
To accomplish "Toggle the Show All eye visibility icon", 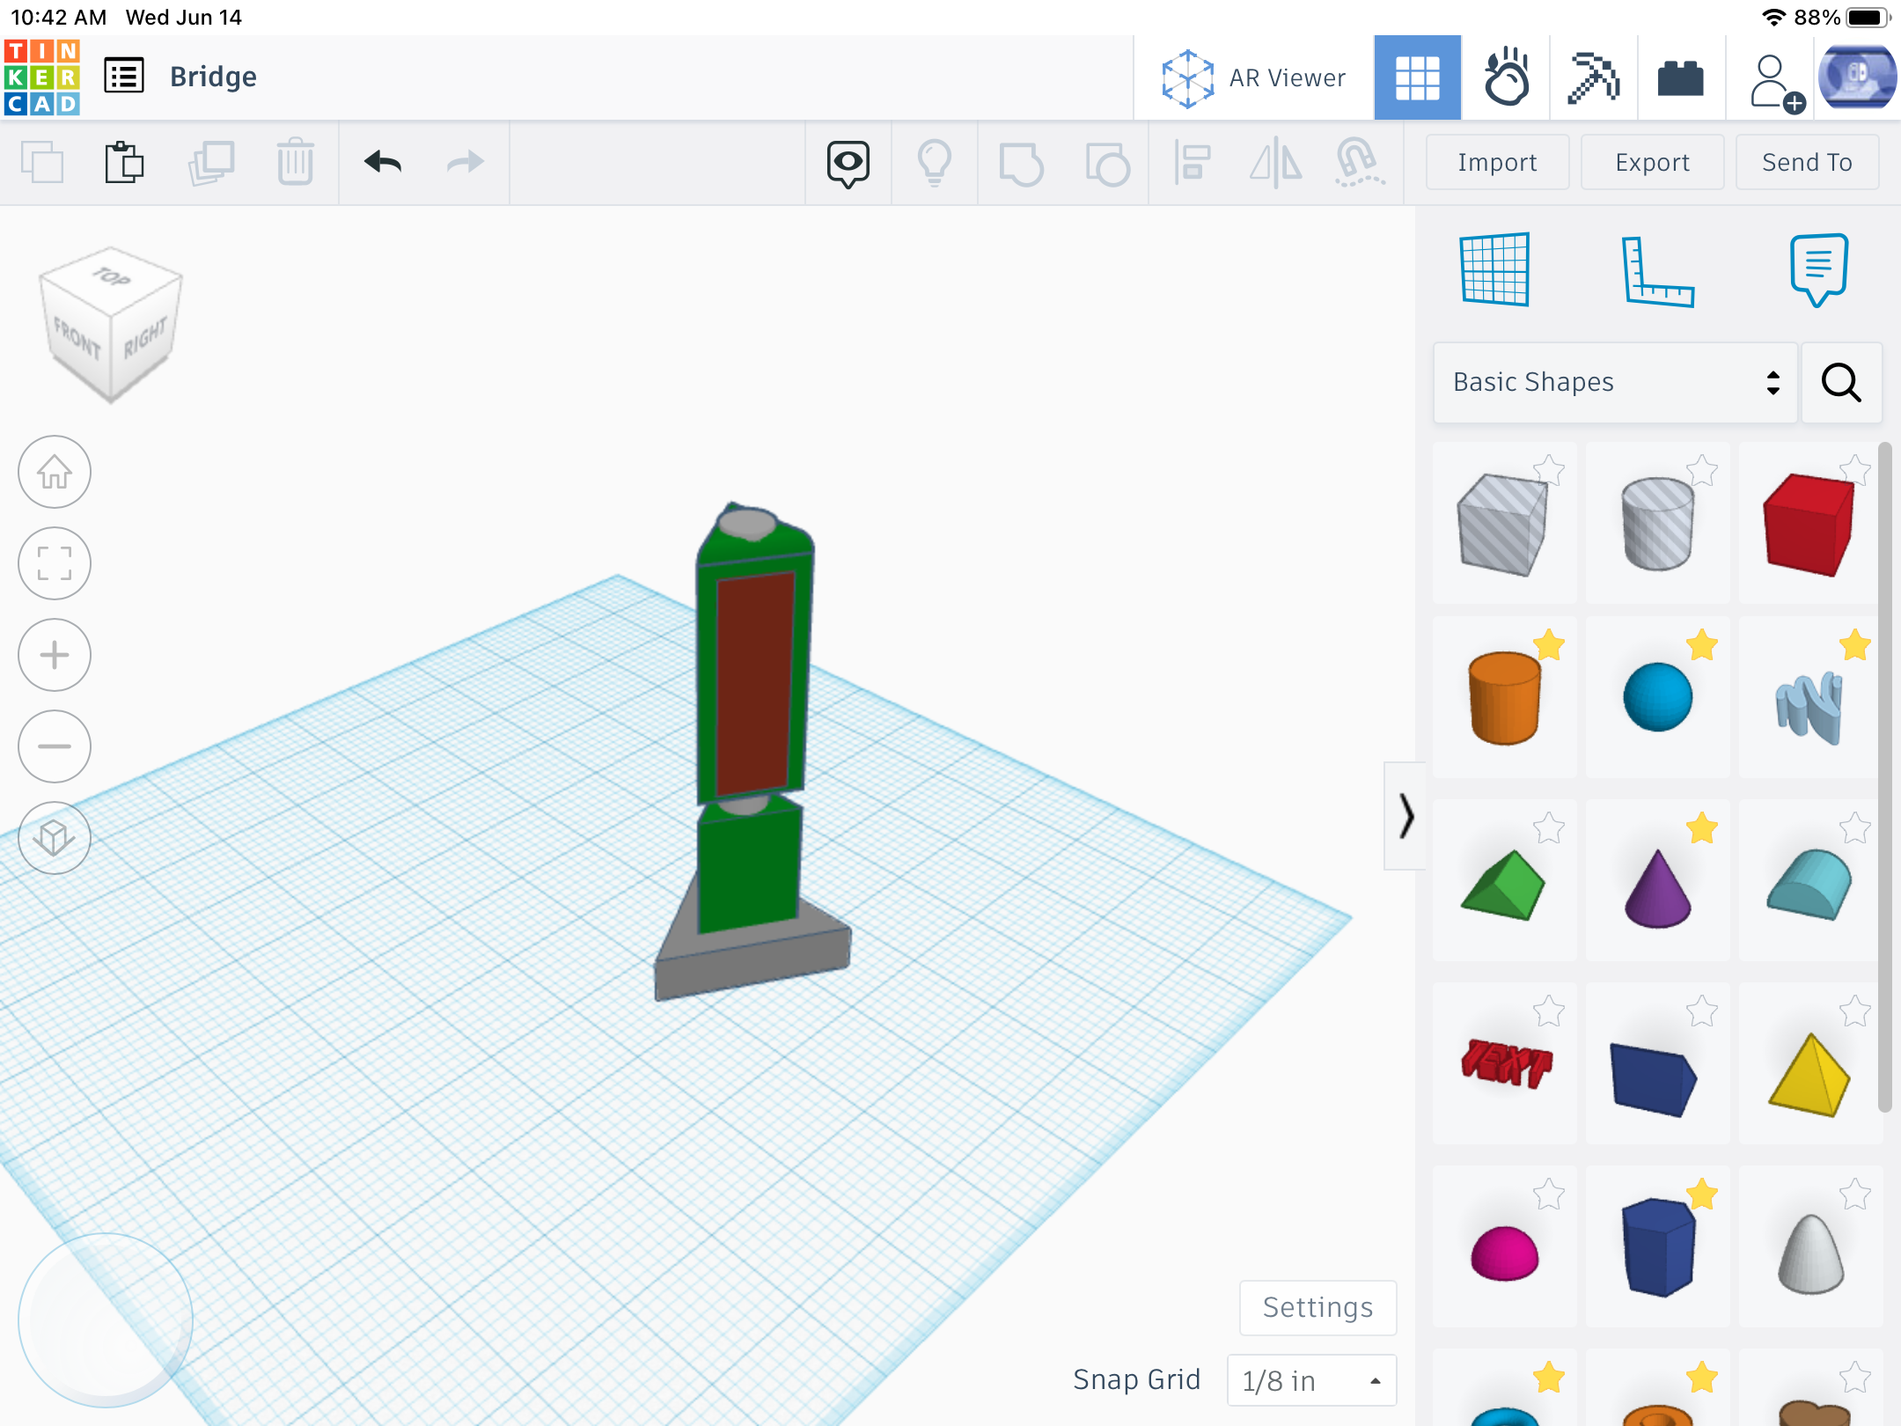I will [x=848, y=163].
